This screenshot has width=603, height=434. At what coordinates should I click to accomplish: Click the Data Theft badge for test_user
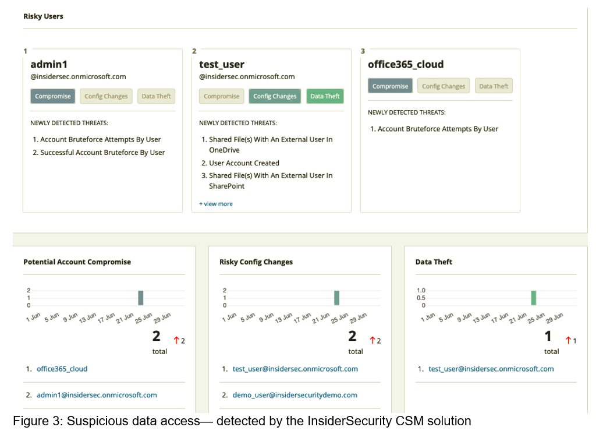pos(325,96)
